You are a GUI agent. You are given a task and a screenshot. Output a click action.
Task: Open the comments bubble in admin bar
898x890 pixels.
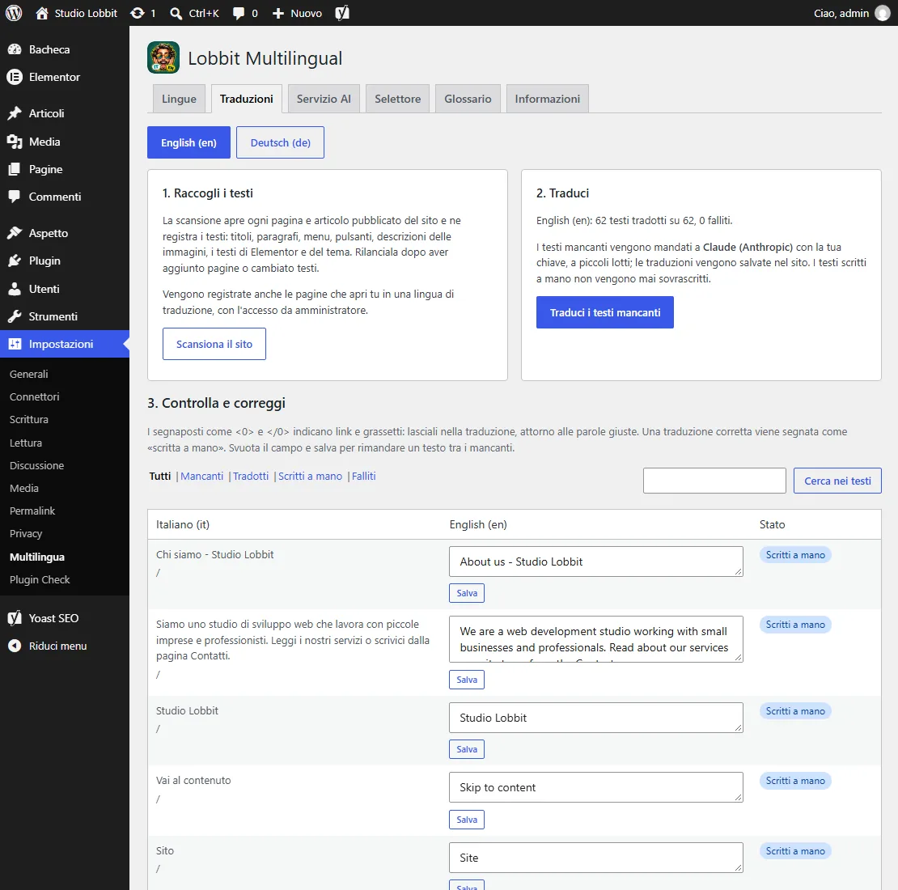pos(245,13)
